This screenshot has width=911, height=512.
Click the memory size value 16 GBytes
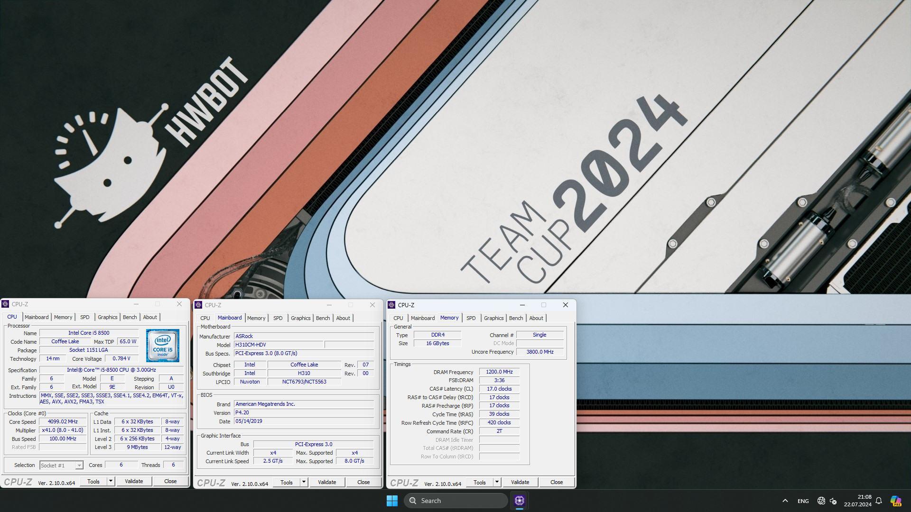coord(437,343)
